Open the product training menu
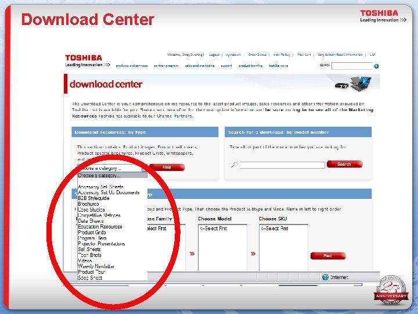 (250, 66)
